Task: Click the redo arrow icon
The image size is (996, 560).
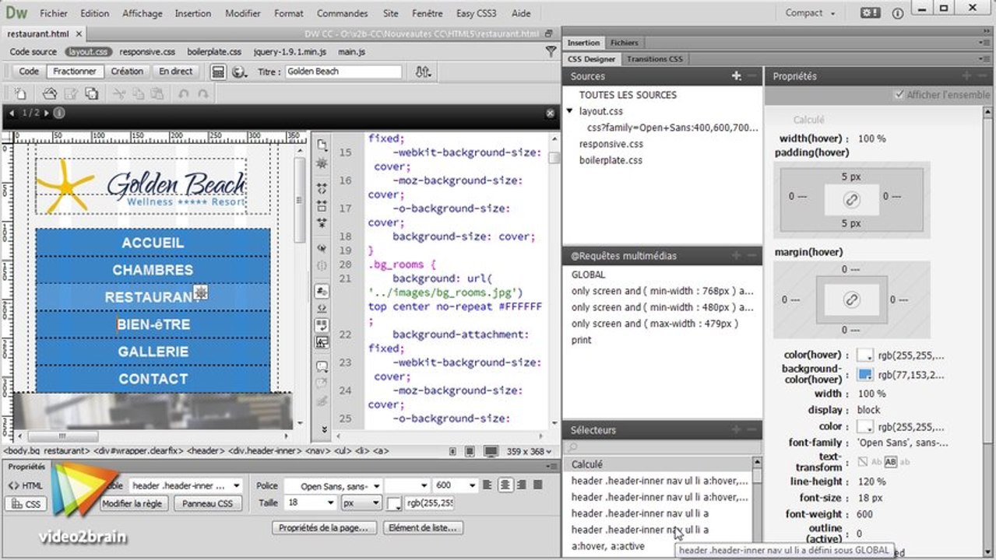Action: (x=203, y=93)
